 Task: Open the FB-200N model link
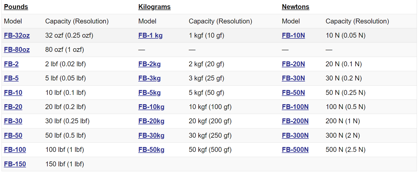click(295, 121)
